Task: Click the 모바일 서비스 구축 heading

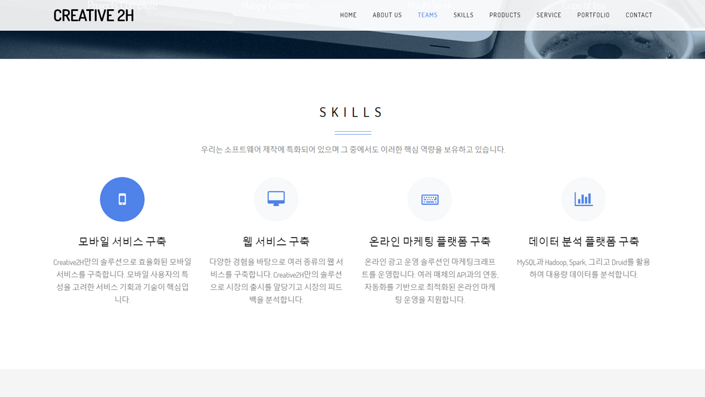Action: (122, 241)
